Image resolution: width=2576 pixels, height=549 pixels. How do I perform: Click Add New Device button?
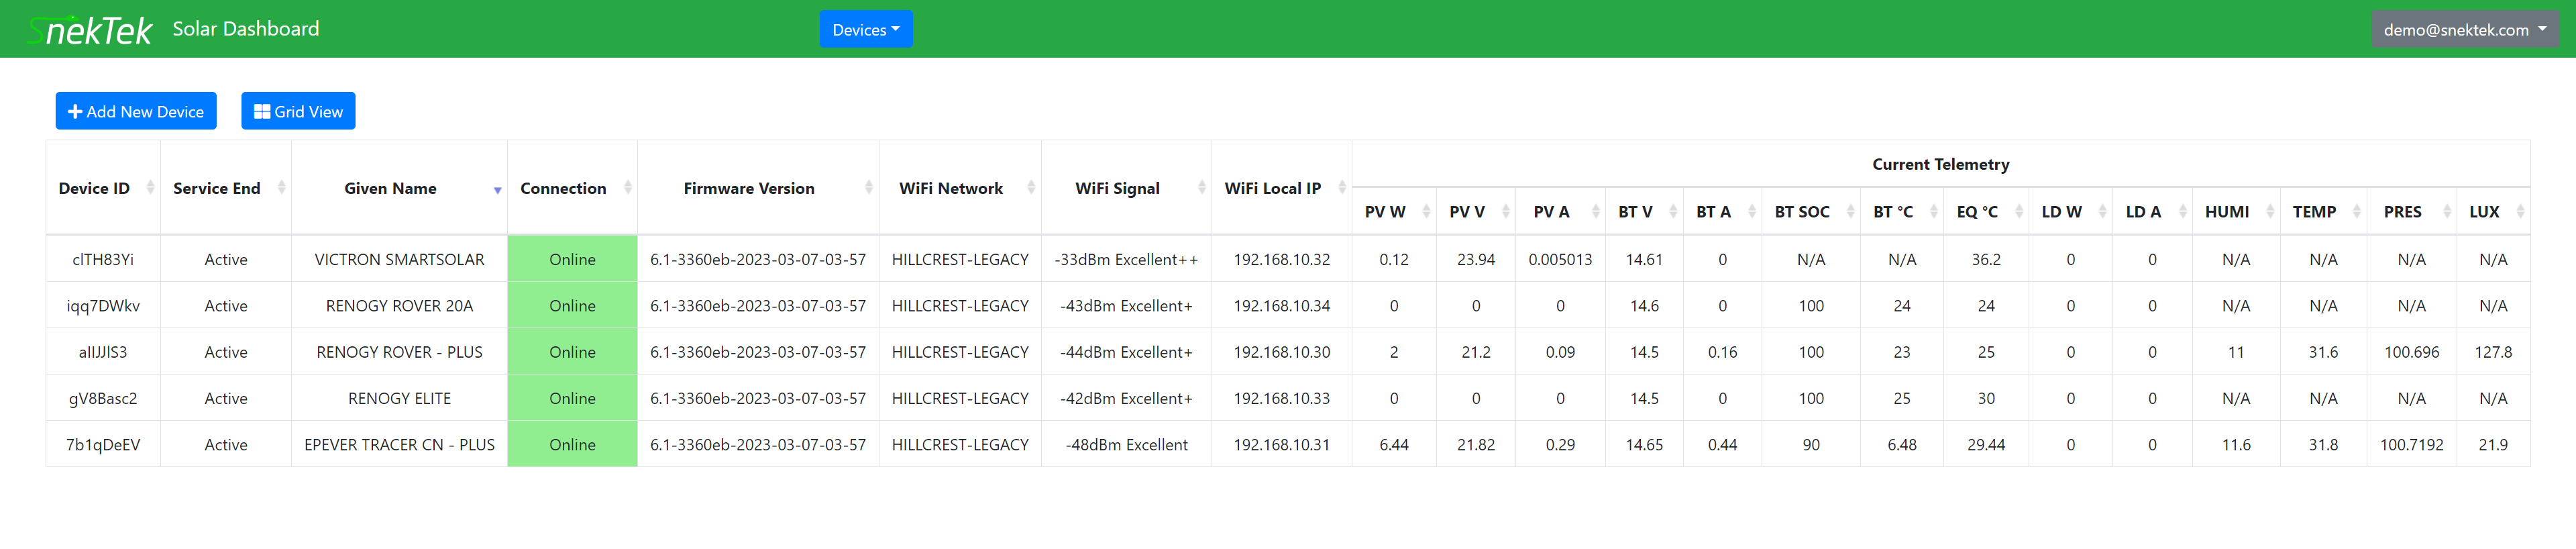tap(136, 111)
